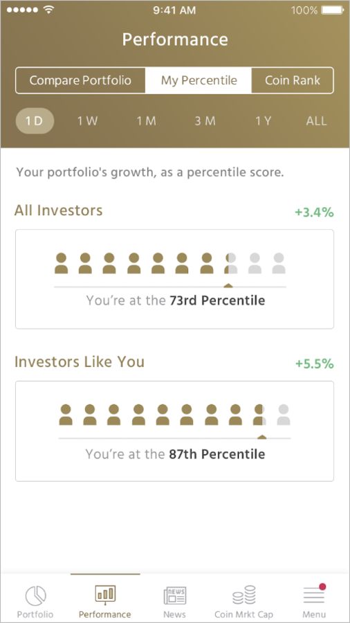Image resolution: width=350 pixels, height=623 pixels.
Task: Tap the 73rd Percentile slider marker
Action: tap(228, 285)
